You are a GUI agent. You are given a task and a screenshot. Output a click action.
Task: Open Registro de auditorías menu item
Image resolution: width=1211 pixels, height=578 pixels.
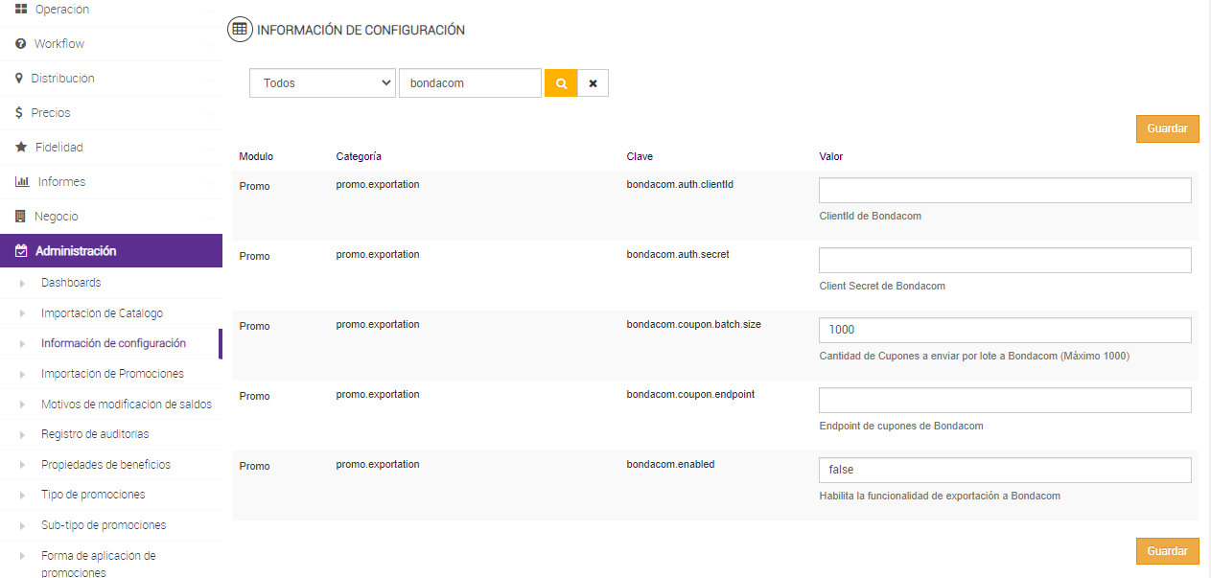(x=95, y=434)
